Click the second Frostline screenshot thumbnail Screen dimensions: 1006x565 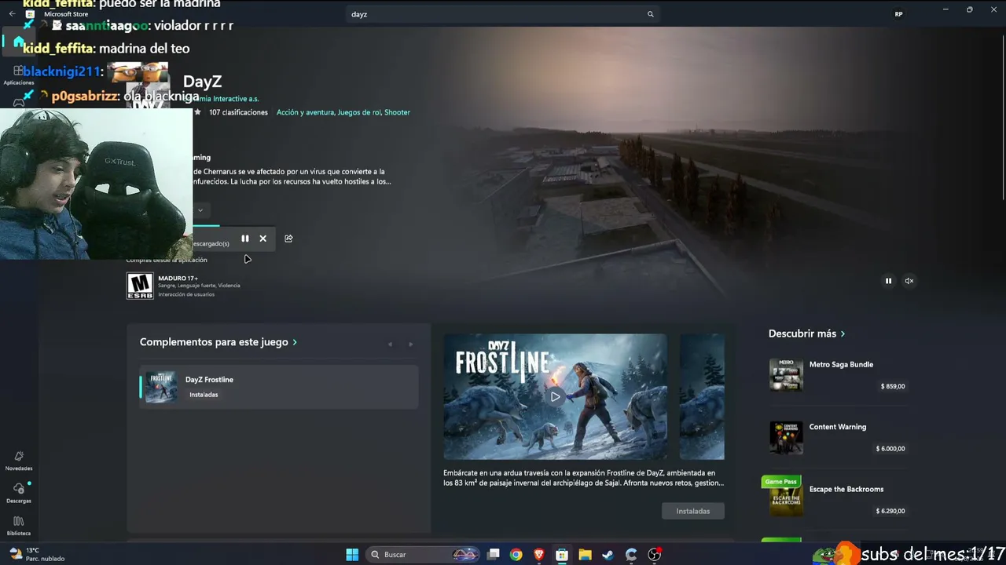click(702, 397)
